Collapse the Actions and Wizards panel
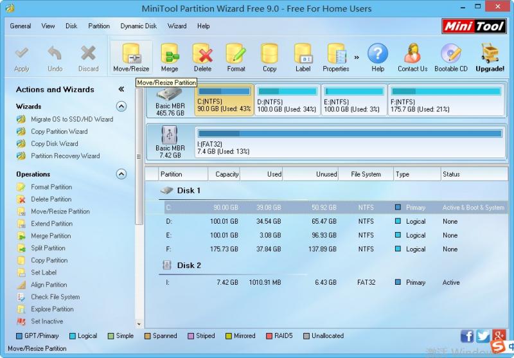 [x=121, y=89]
